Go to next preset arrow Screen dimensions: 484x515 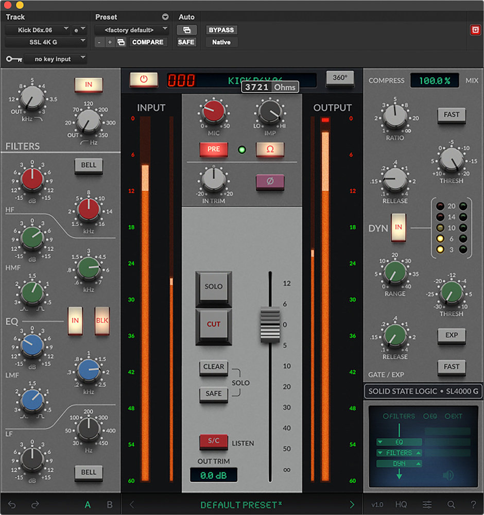coord(352,505)
